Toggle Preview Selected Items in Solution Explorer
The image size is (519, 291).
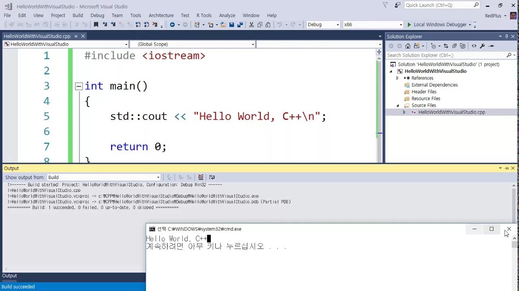491,46
